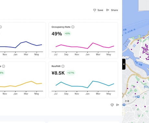Click the teal RevPAR line chart

(85, 84)
